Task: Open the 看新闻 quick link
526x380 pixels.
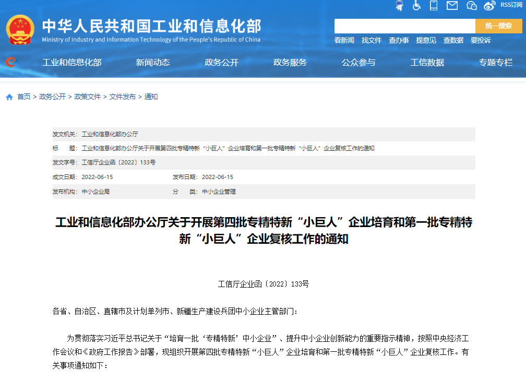Action: pos(343,40)
